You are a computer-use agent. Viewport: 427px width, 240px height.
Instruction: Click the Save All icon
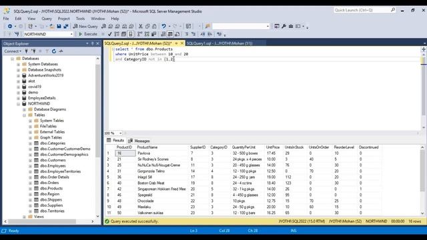point(66,27)
